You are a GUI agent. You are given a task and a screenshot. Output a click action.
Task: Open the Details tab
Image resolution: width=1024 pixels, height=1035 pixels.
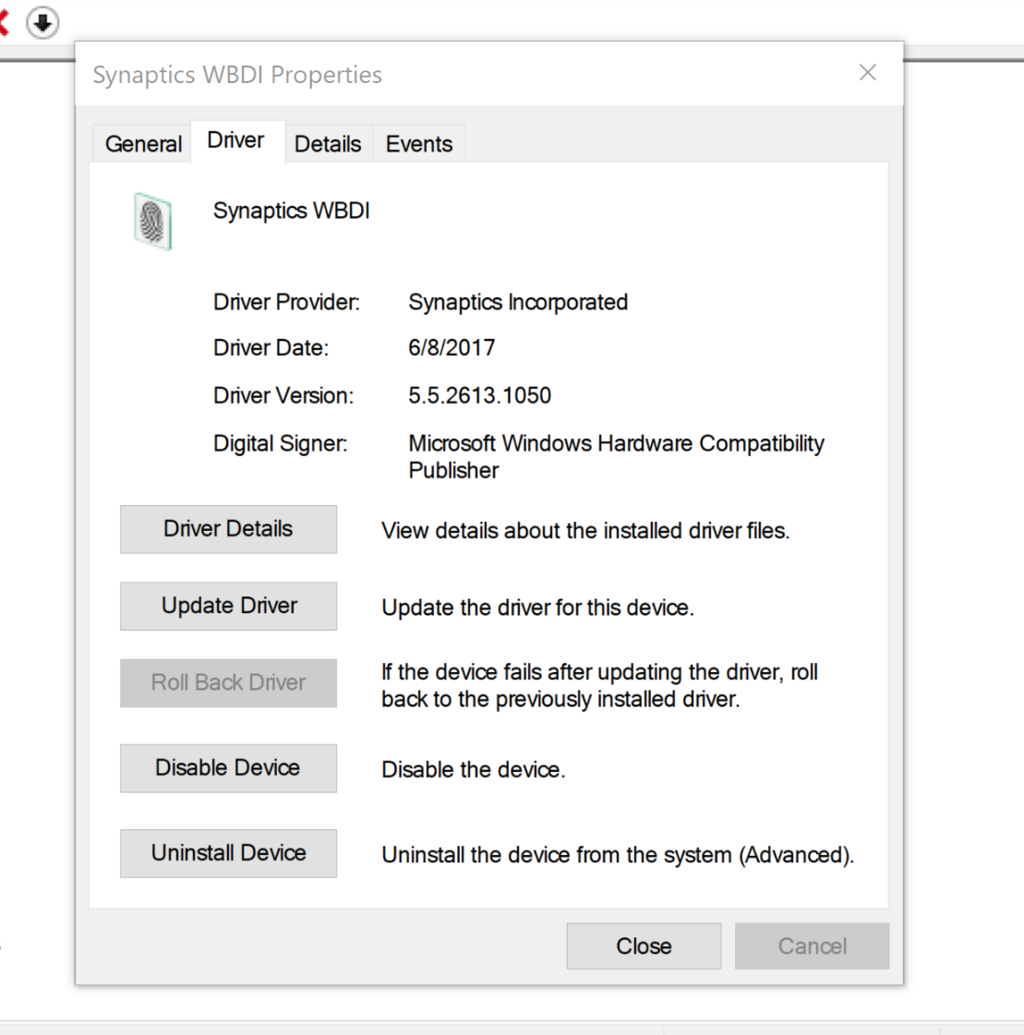328,143
